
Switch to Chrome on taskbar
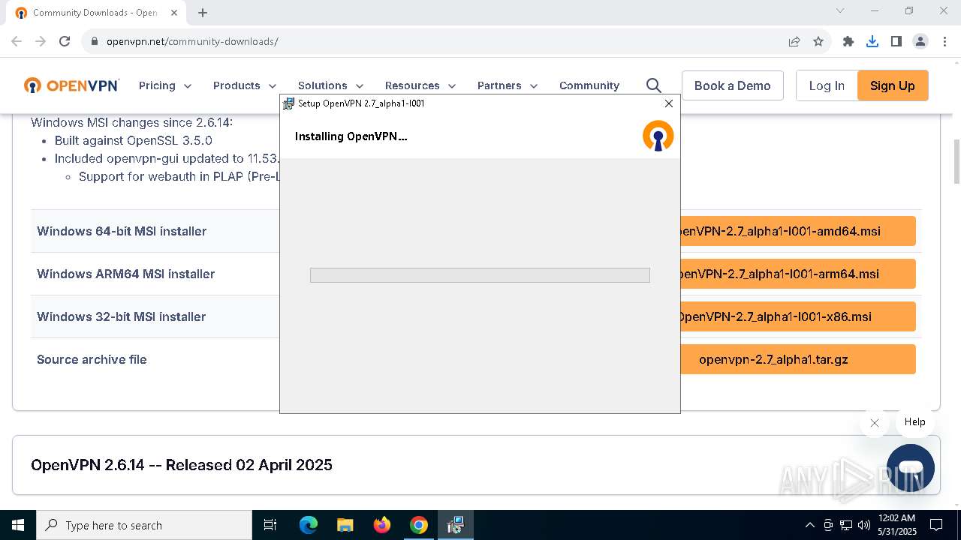419,525
